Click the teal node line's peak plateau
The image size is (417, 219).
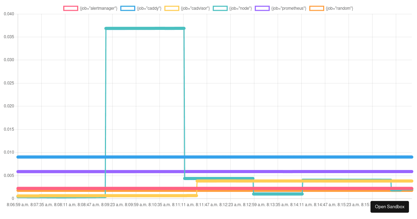click(x=145, y=28)
